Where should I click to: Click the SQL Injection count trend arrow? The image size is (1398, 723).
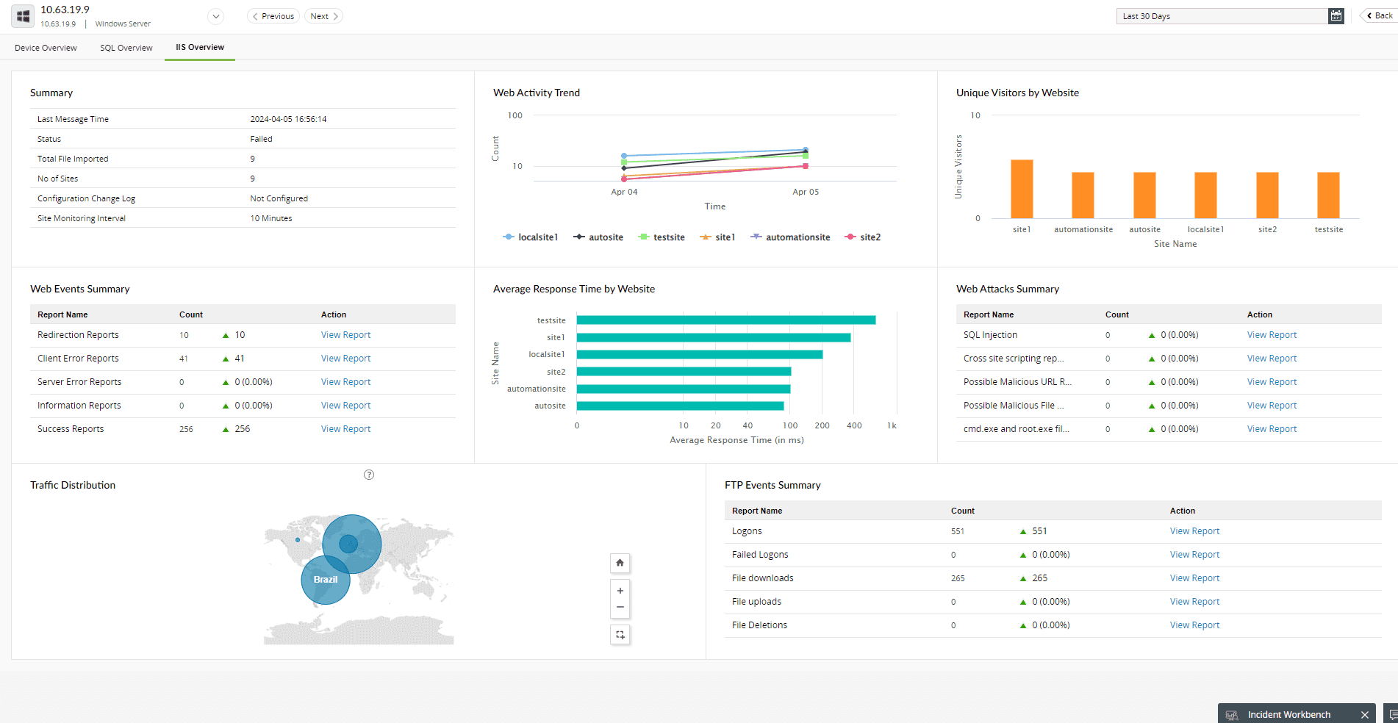point(1152,335)
